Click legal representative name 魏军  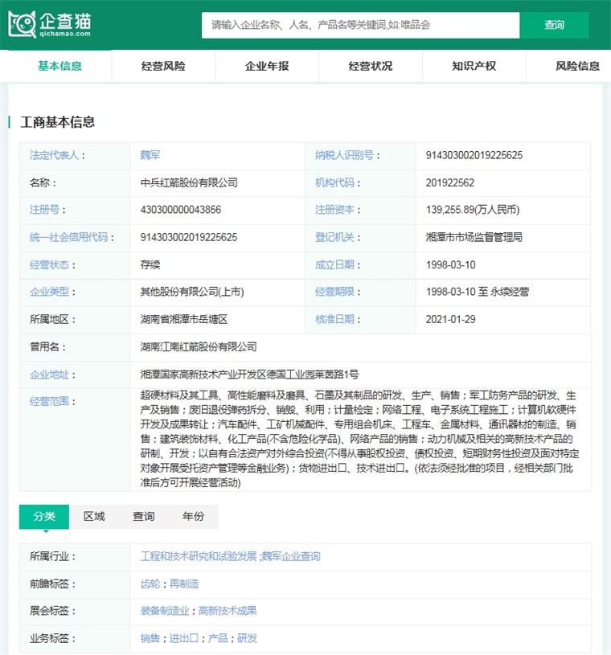pyautogui.click(x=150, y=155)
